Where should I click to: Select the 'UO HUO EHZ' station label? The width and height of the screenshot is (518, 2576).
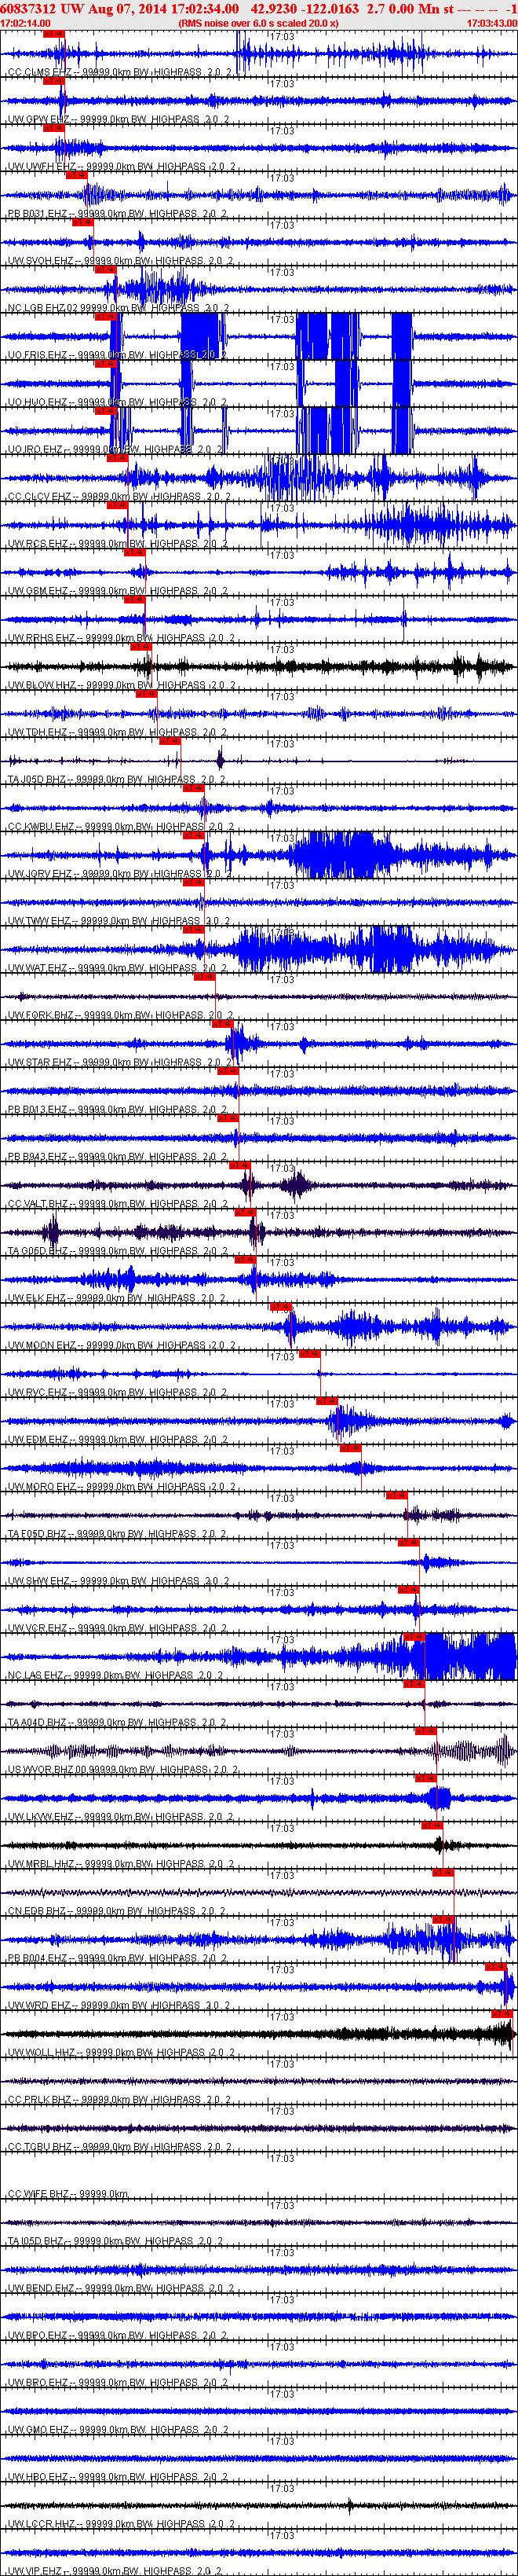41,402
